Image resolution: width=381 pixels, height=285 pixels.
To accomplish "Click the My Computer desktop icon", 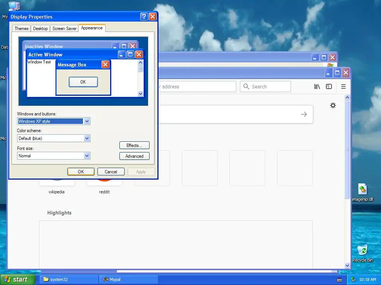I will [x=14, y=6].
